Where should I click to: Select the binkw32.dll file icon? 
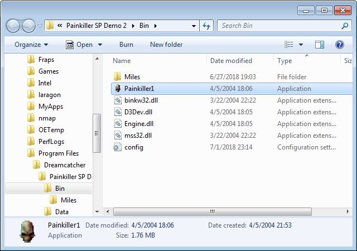tap(118, 100)
